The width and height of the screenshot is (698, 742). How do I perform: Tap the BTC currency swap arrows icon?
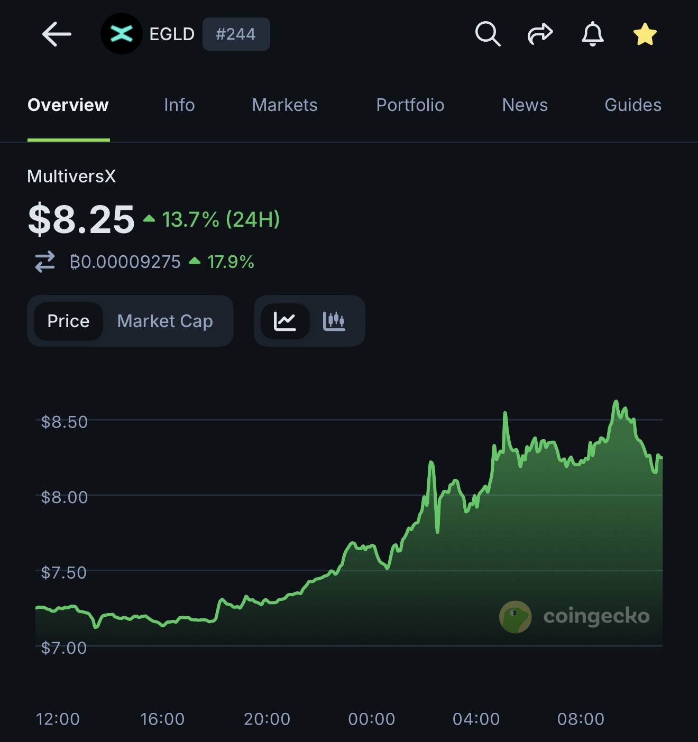coord(45,262)
